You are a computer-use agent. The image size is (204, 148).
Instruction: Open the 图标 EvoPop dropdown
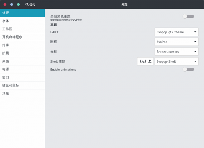click(x=176, y=42)
